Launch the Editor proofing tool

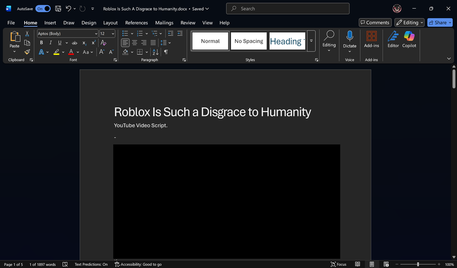pyautogui.click(x=393, y=40)
